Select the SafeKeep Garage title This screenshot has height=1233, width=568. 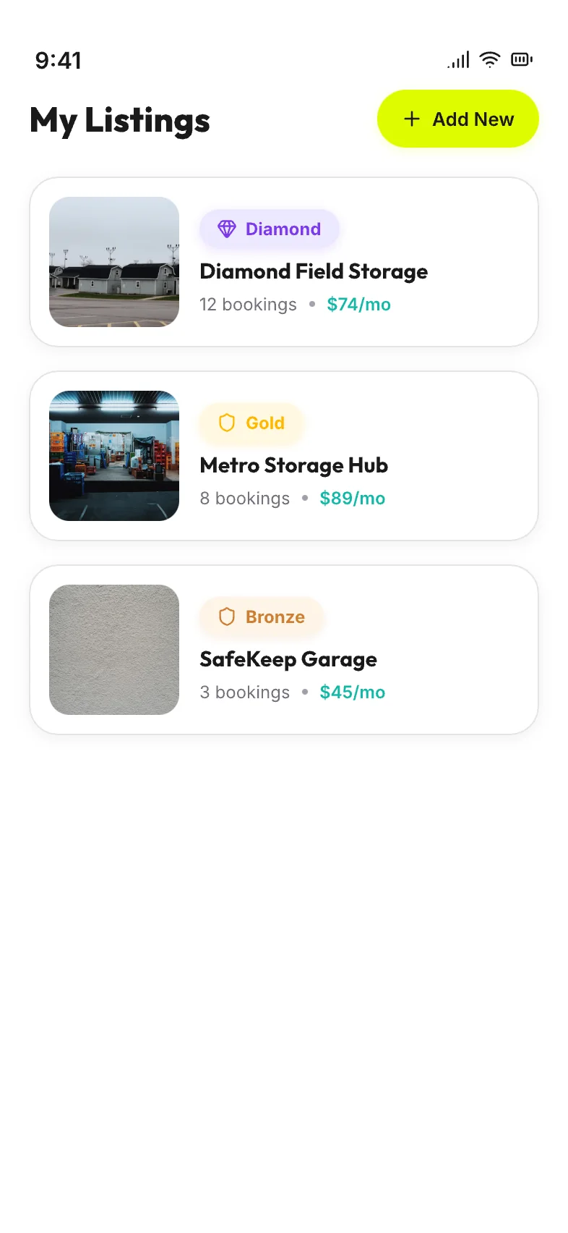pos(288,659)
